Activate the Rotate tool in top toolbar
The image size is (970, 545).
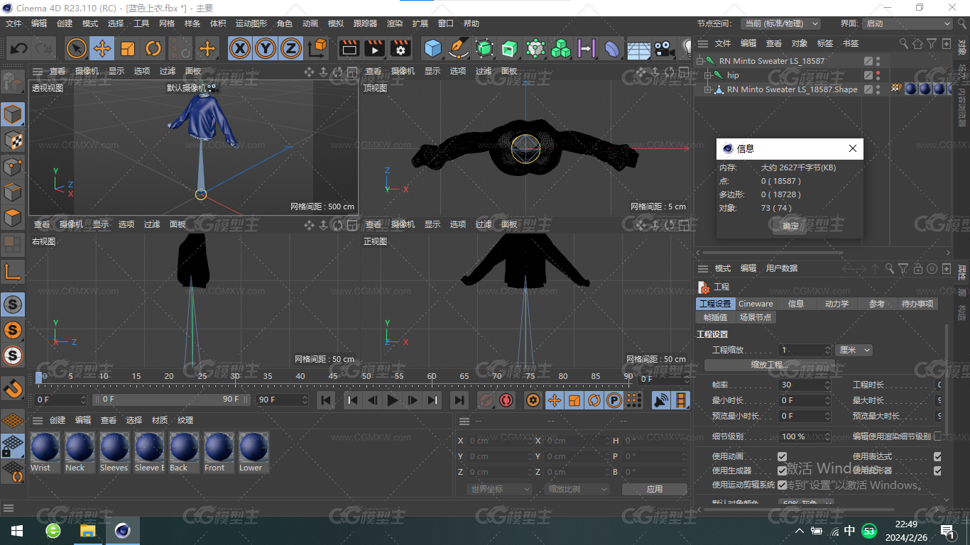(x=153, y=48)
